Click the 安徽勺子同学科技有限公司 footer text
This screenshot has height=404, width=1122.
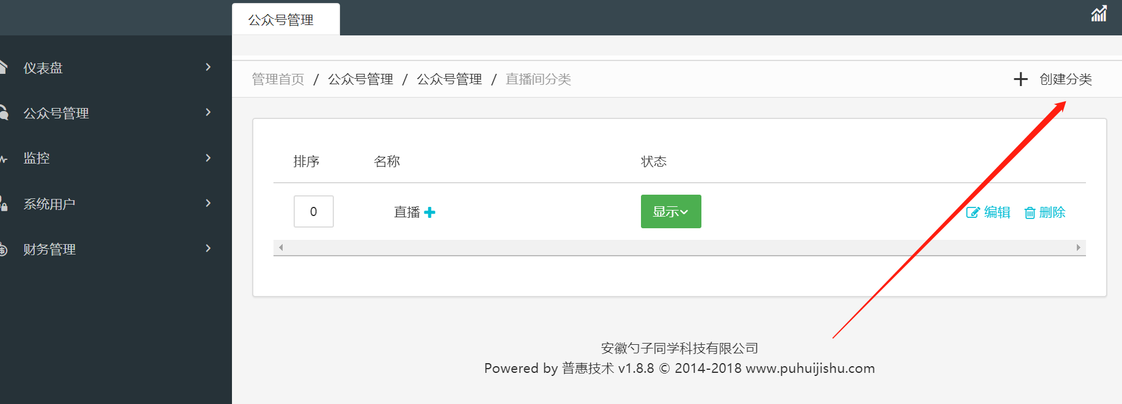(679, 348)
